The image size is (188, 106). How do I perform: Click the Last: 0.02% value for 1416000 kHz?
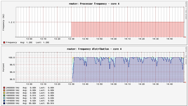click(x=47, y=101)
